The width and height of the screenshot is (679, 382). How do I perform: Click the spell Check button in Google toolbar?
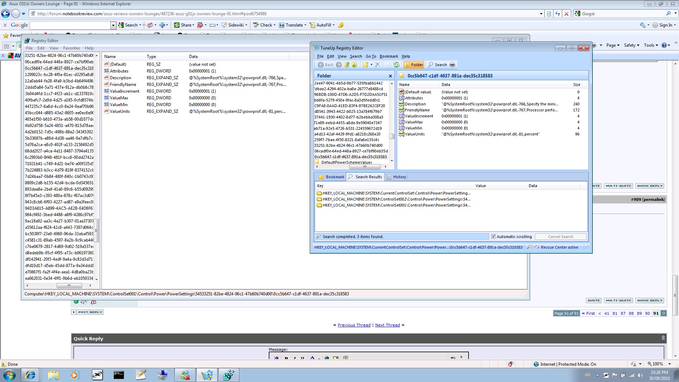264,25
